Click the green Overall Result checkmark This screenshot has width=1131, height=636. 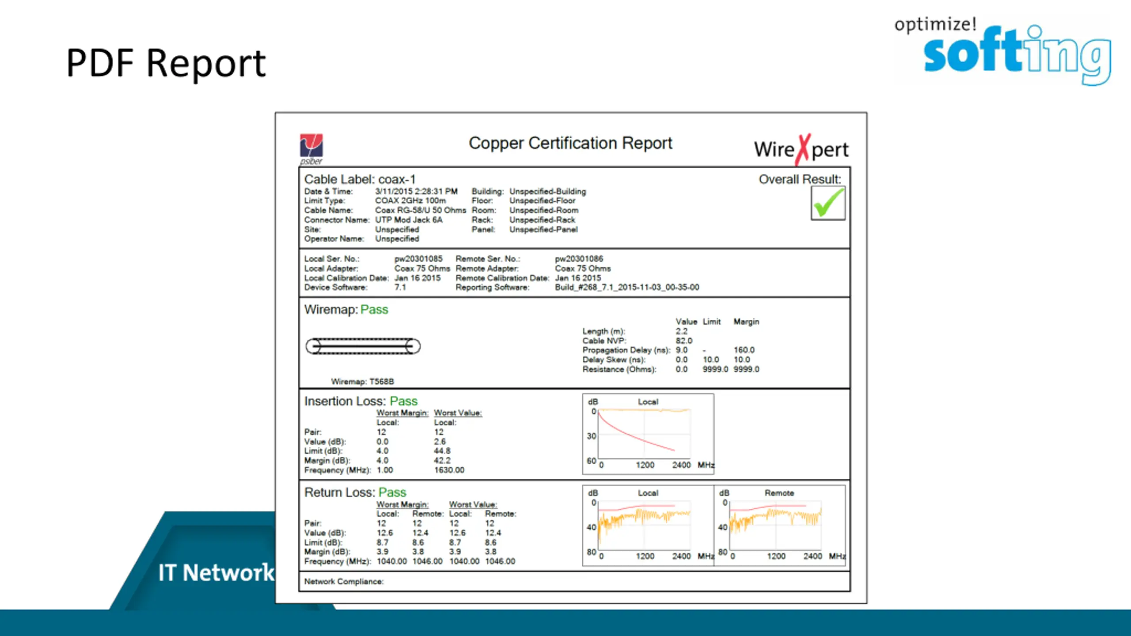click(x=828, y=203)
